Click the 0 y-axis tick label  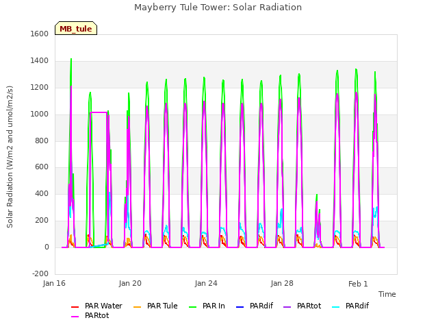click(47, 247)
